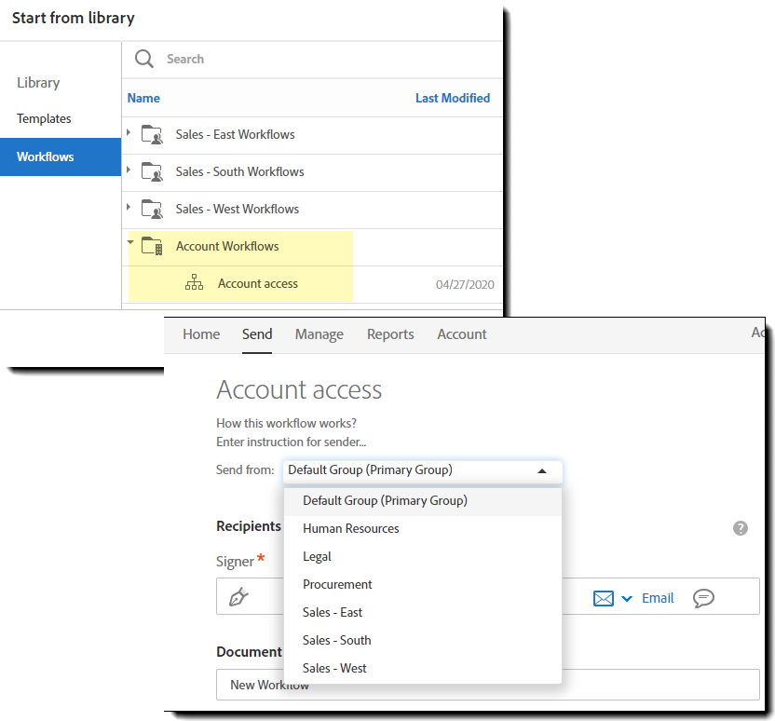
Task: Click the 'Enter instruction for sender...' text
Action: point(292,442)
